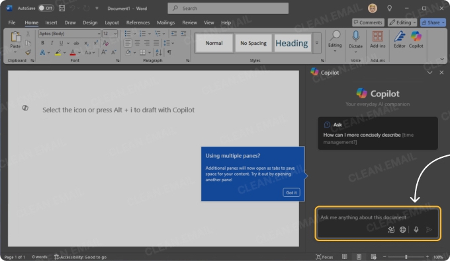Click the Save floppy disk icon
450x261 pixels.
(x=62, y=8)
